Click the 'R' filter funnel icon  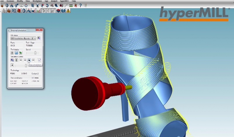pyautogui.click(x=53, y=11)
